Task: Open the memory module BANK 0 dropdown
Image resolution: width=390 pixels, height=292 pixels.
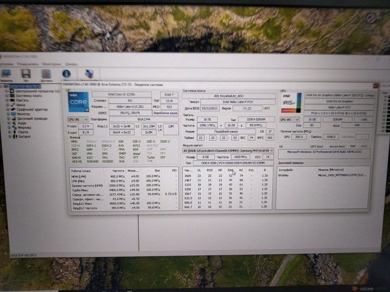Action: click(x=228, y=151)
